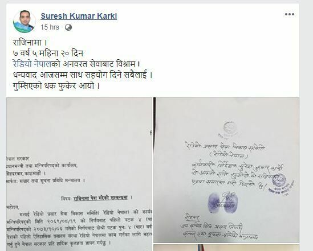Click the धन्यवाद आजसम्म साथ सहयोग line
The image size is (313, 251).
click(83, 75)
